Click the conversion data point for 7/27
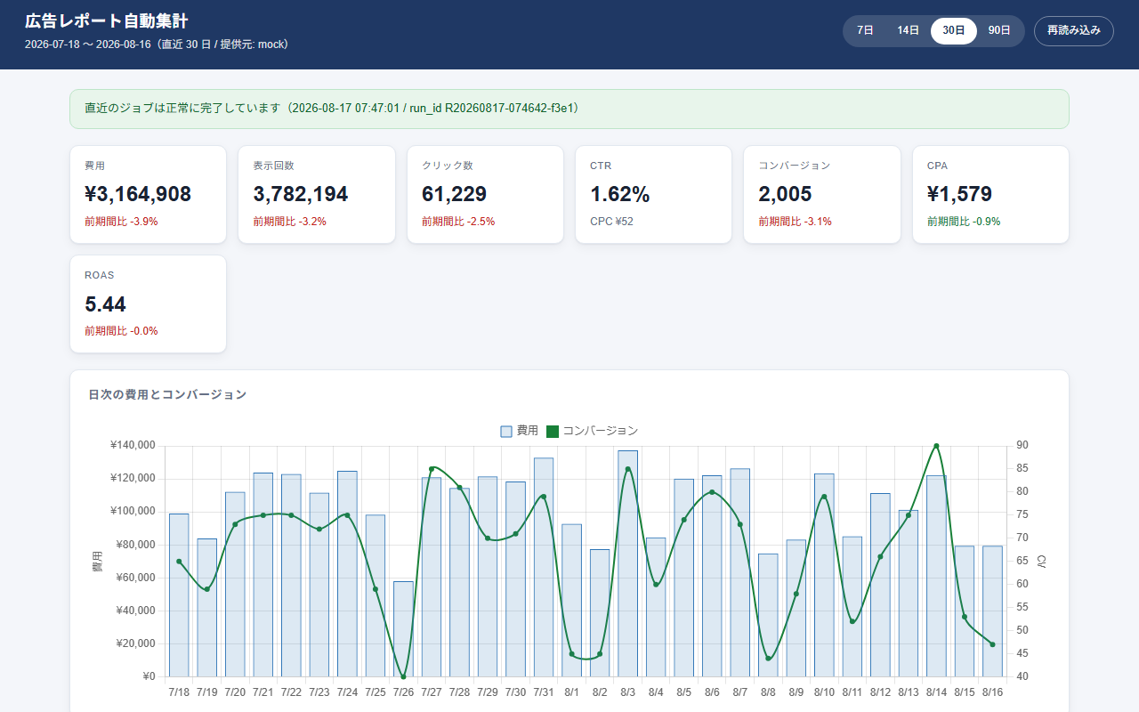The image size is (1139, 712). point(432,468)
